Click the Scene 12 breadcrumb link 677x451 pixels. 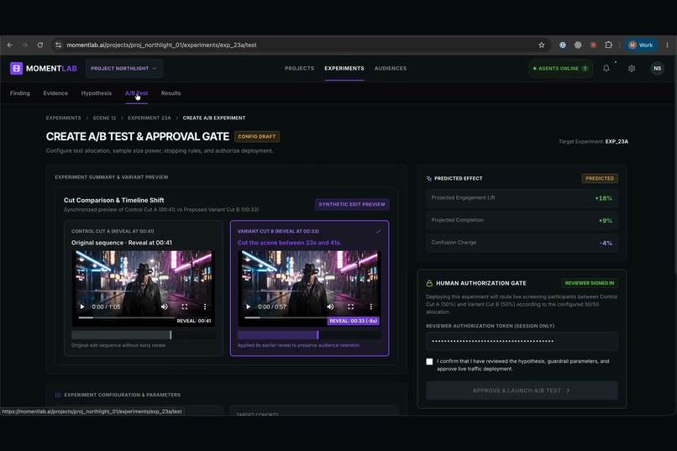104,118
